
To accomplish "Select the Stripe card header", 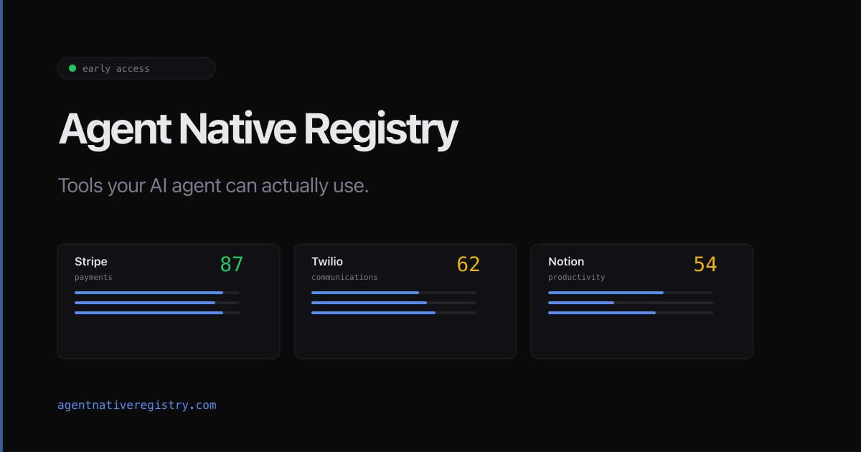I will (90, 261).
